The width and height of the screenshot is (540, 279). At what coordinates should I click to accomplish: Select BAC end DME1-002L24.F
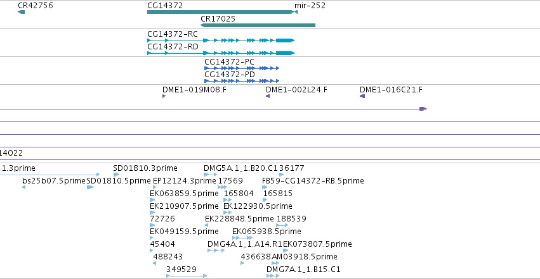268,96
